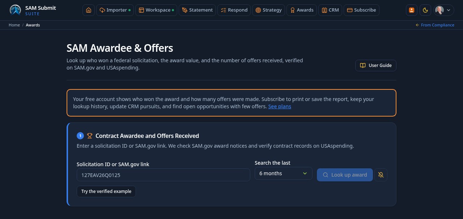The width and height of the screenshot is (463, 219).
Task: Select the Awards nav item
Action: 302,10
